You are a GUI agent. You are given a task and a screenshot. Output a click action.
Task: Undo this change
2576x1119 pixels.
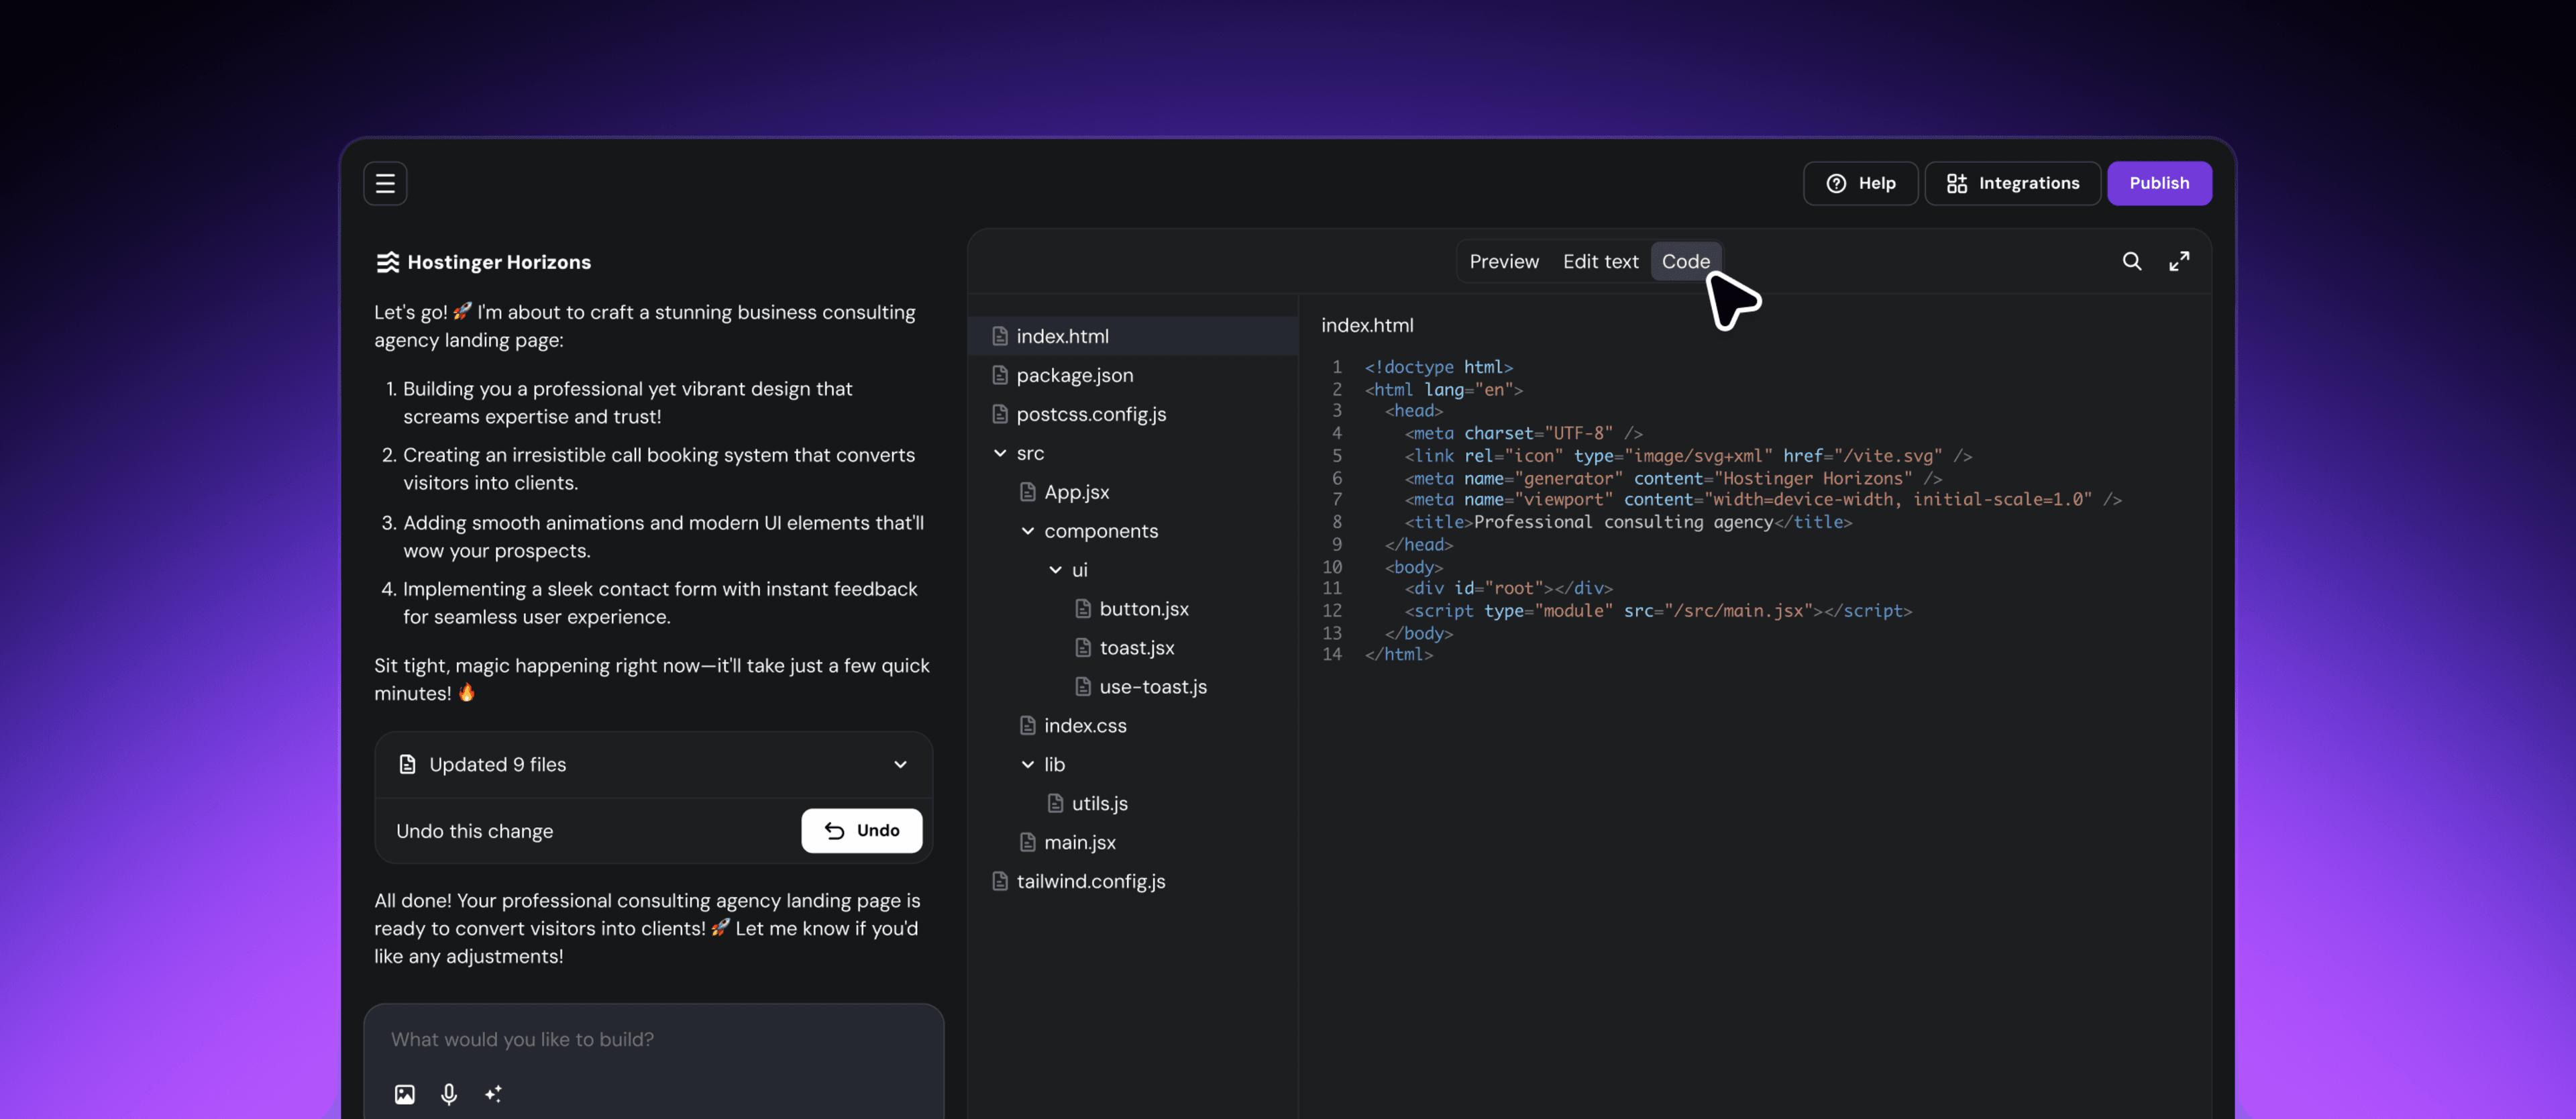tap(861, 830)
